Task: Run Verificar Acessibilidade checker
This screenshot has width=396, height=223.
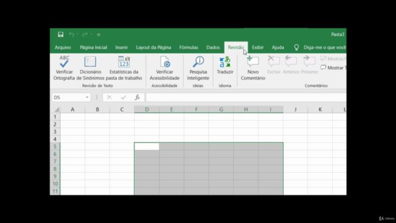Action: [x=165, y=68]
